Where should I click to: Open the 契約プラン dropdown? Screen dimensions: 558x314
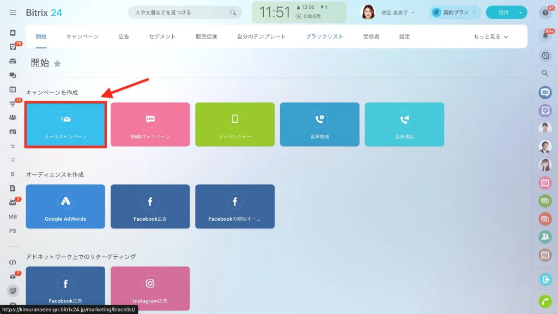pos(455,13)
